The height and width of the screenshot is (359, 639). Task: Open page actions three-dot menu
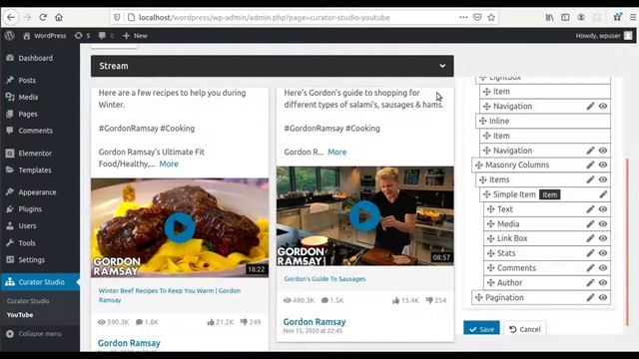(463, 17)
